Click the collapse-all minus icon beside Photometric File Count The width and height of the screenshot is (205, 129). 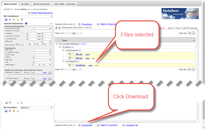pos(60,28)
